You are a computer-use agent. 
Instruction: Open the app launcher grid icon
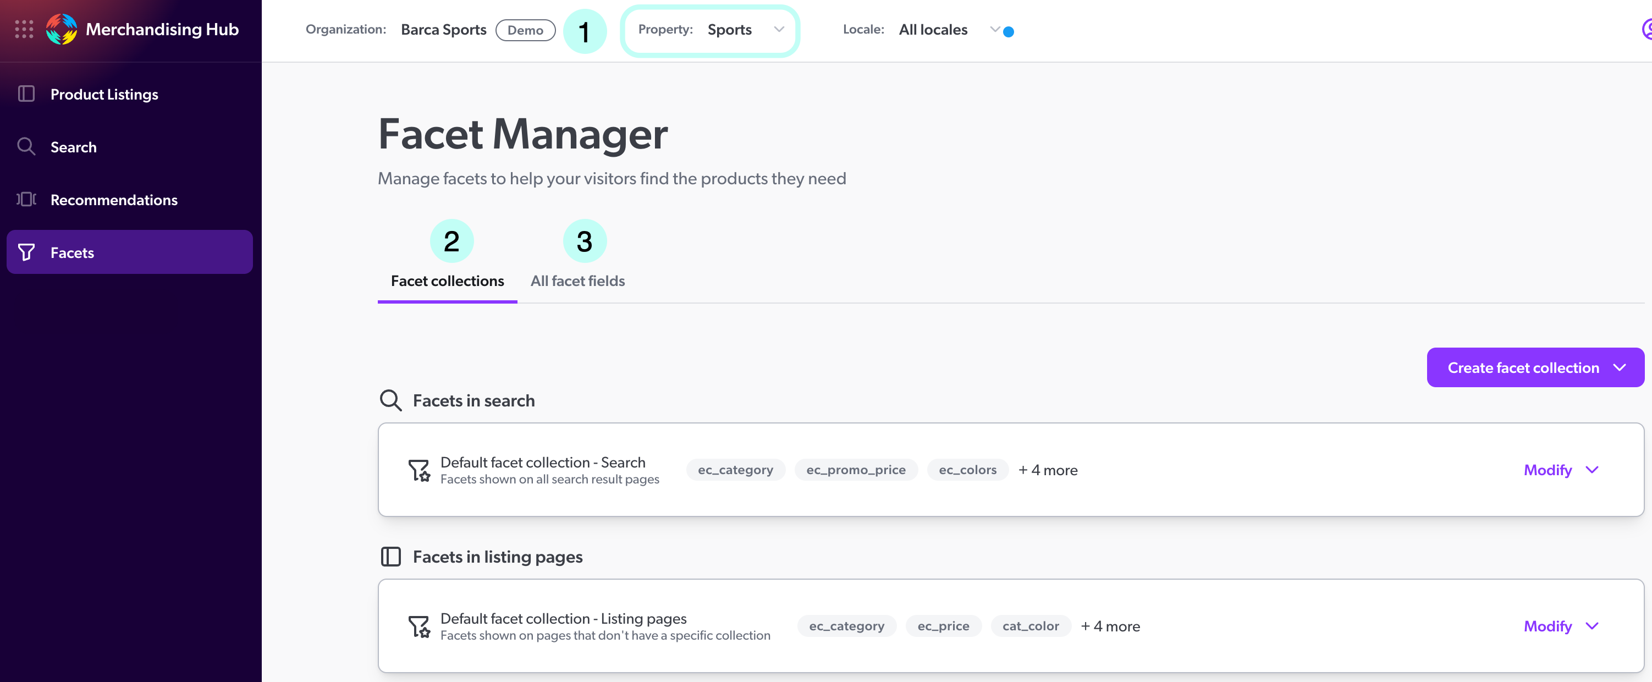pos(24,30)
